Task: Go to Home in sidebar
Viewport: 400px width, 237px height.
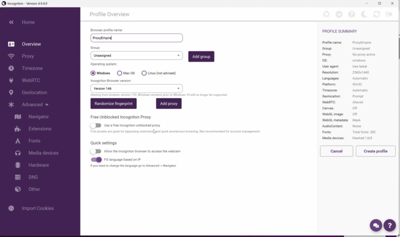Action: [x=28, y=22]
